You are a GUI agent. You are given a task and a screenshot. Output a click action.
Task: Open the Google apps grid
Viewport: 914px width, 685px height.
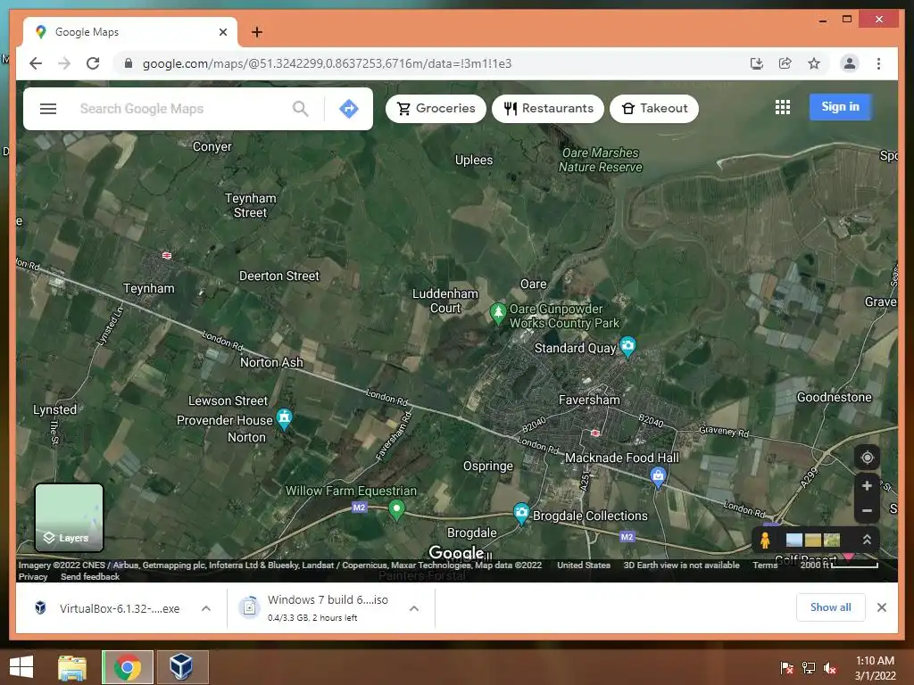(782, 107)
